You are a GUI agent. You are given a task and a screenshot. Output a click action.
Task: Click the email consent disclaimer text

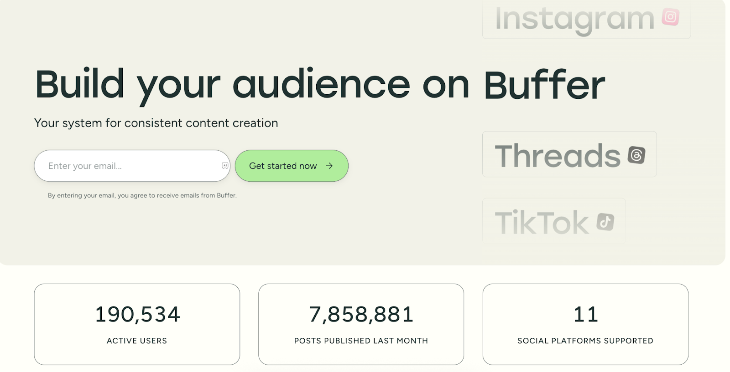tap(142, 195)
